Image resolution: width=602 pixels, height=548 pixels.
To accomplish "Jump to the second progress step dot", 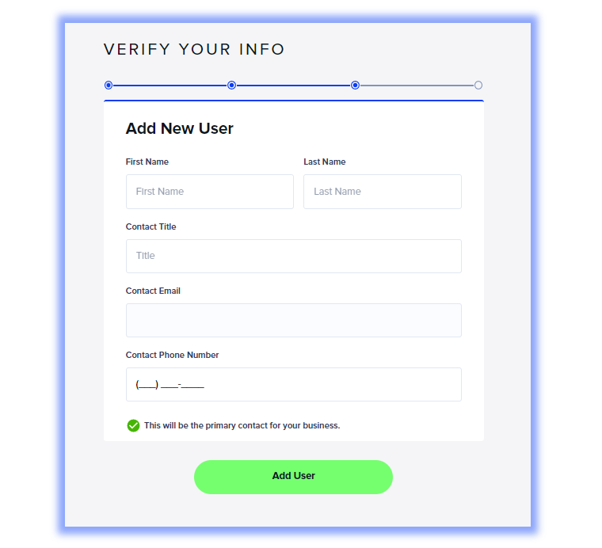I will click(232, 86).
